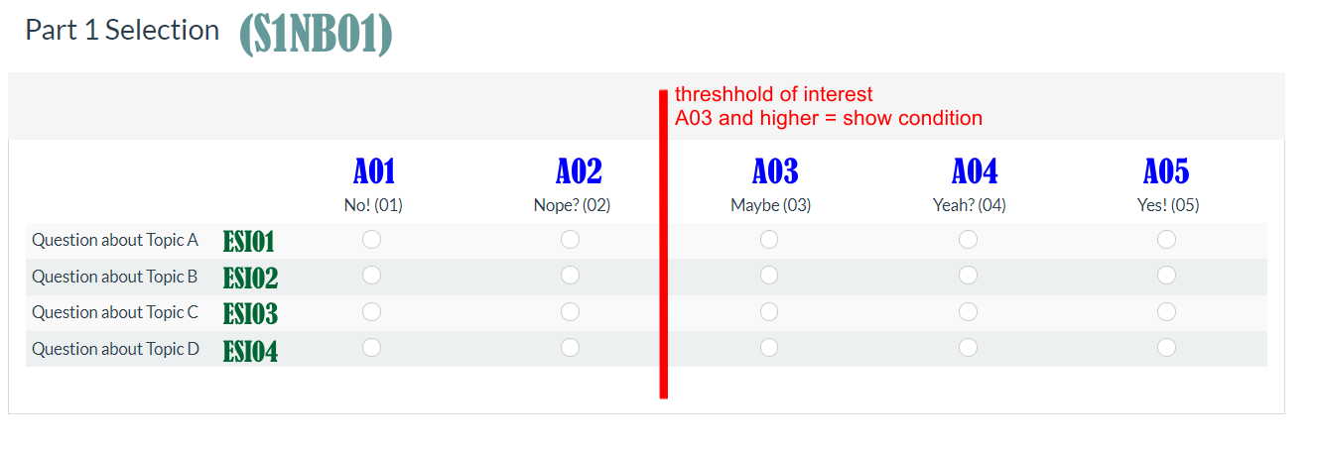Select 'Yes! (05)' for Question about Topic A
This screenshot has height=449, width=1318.
tap(1167, 240)
